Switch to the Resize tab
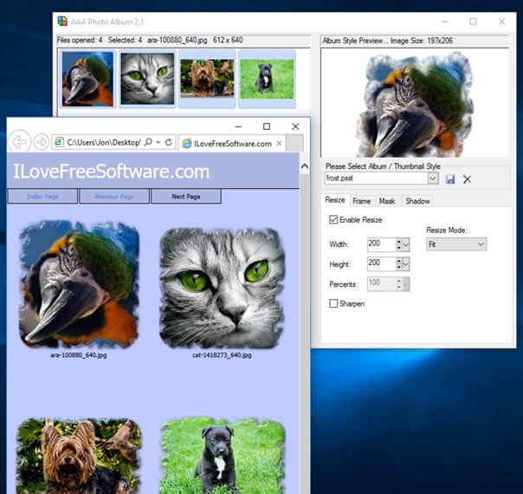The width and height of the screenshot is (523, 494). 335,200
